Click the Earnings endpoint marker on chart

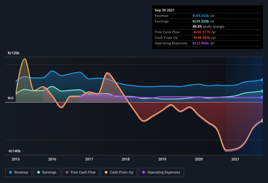[x=262, y=91]
